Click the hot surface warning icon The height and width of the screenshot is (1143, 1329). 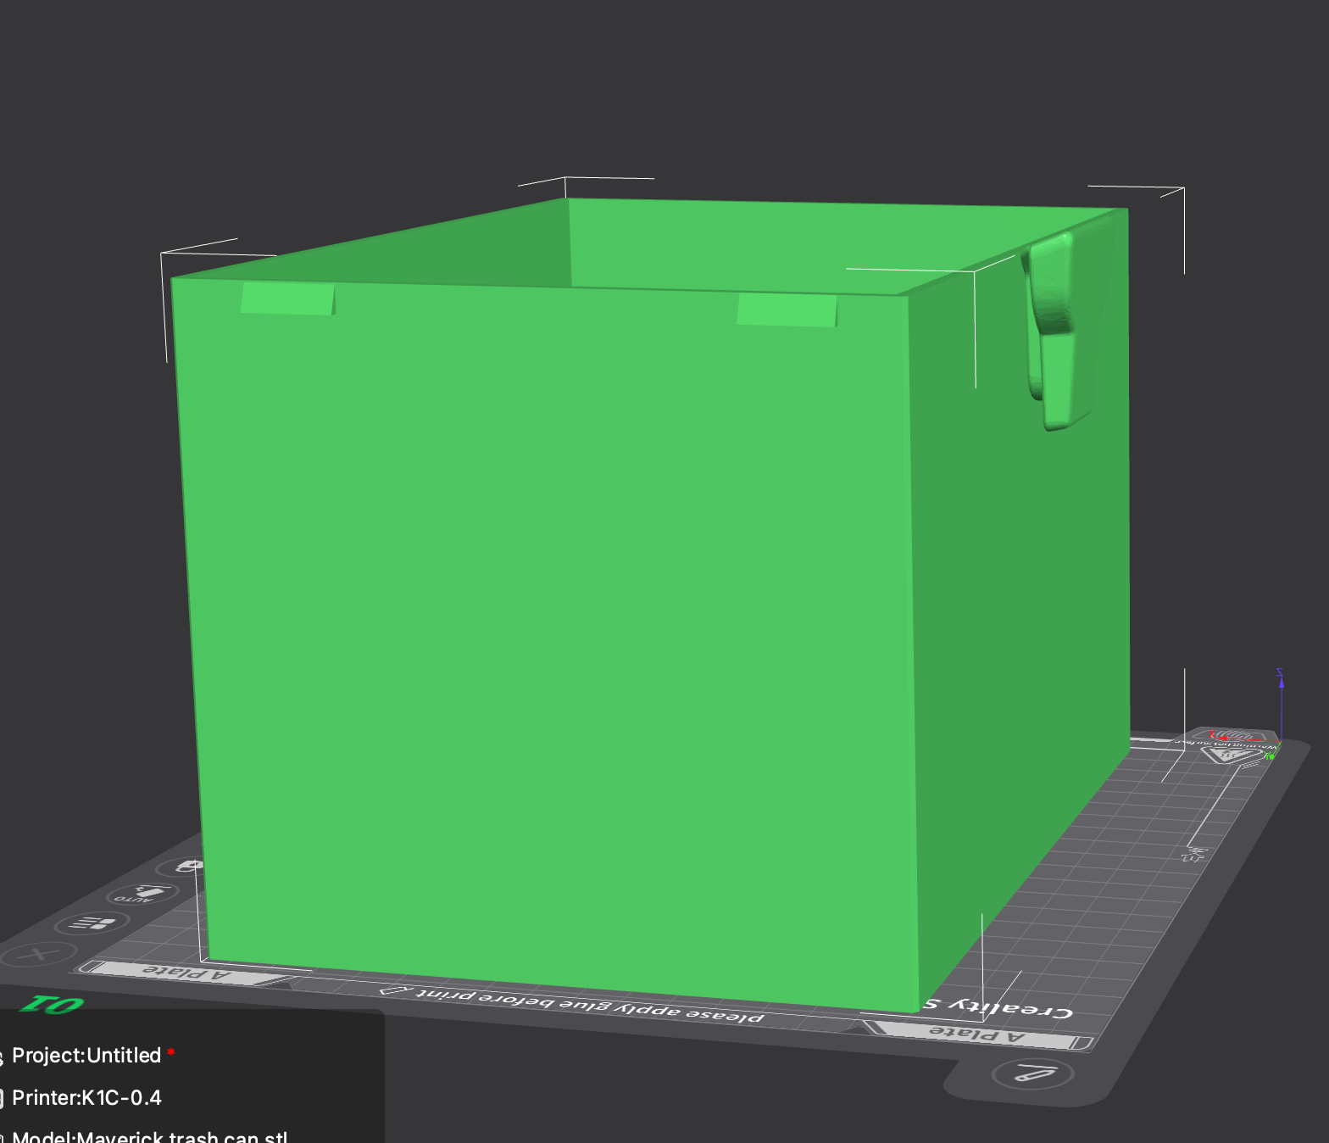[1229, 754]
